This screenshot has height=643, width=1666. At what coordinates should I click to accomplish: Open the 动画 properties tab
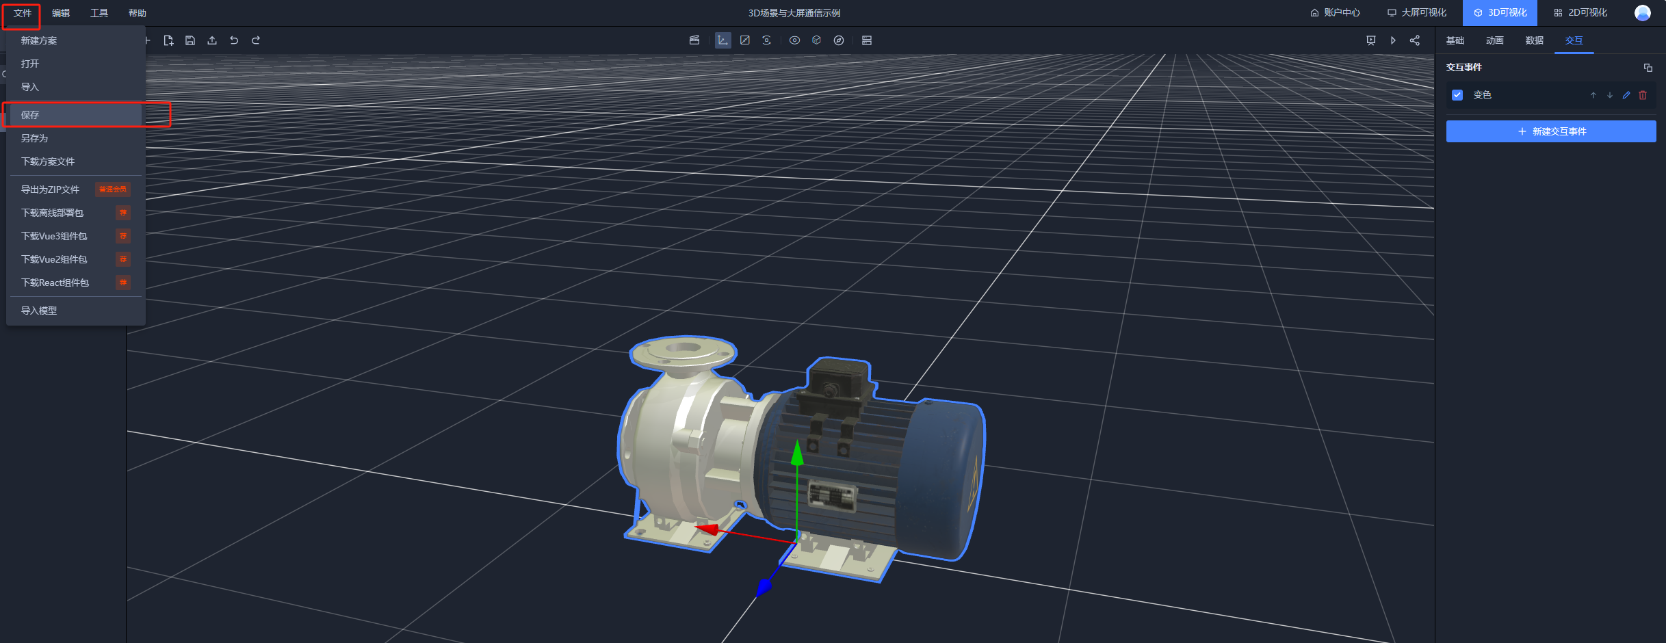(x=1495, y=40)
